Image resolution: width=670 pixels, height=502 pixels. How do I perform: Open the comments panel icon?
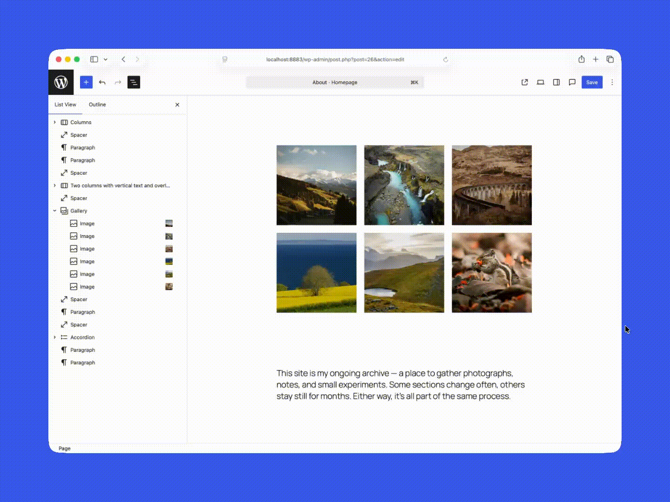coord(572,82)
